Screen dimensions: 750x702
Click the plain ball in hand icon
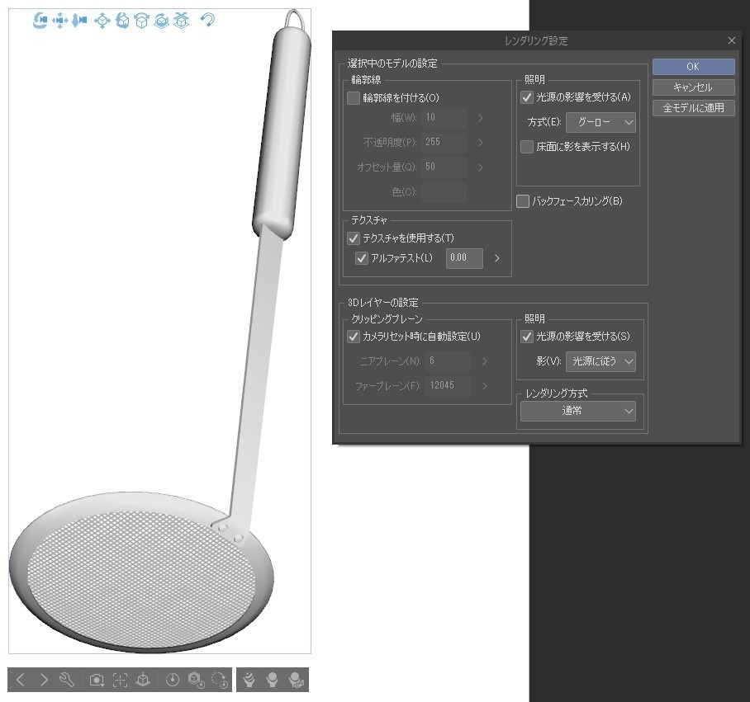tap(272, 680)
